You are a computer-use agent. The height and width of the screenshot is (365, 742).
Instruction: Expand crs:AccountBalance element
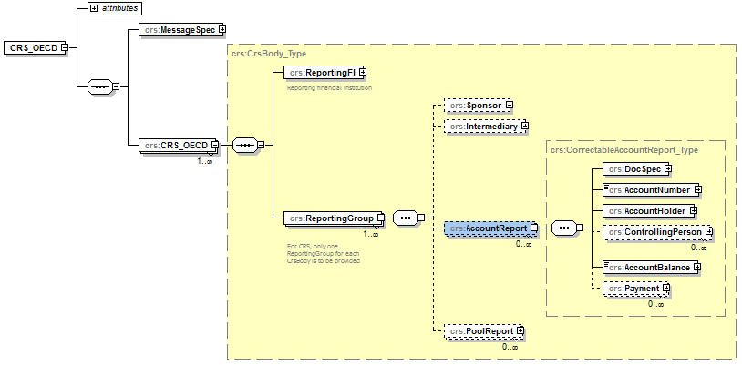(697, 267)
